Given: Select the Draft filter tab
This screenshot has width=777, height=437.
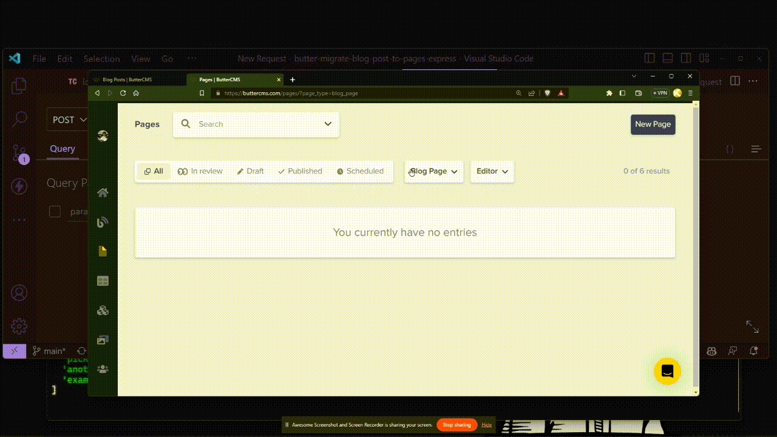Looking at the screenshot, I should [250, 171].
